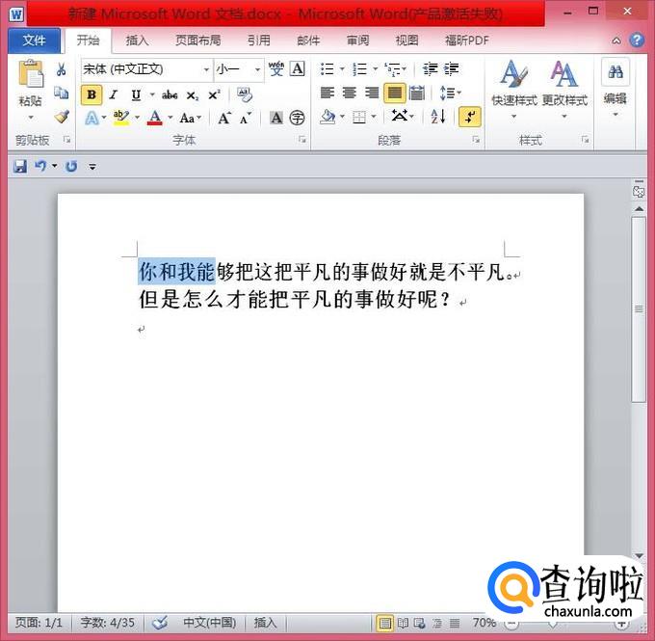Click the Increase Indent icon
This screenshot has width=655, height=641.
tap(451, 68)
